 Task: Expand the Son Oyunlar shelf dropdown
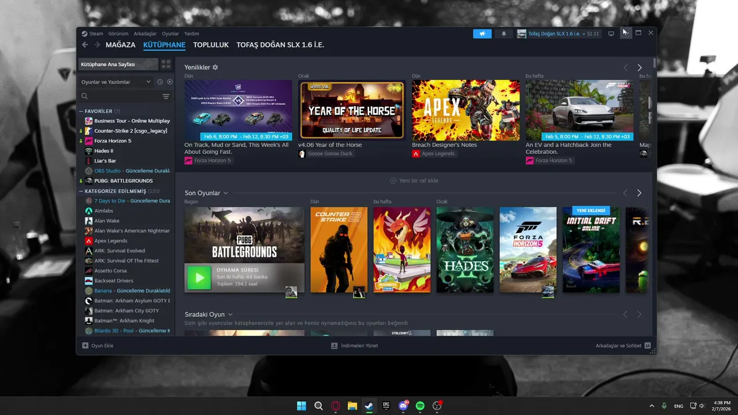point(225,193)
